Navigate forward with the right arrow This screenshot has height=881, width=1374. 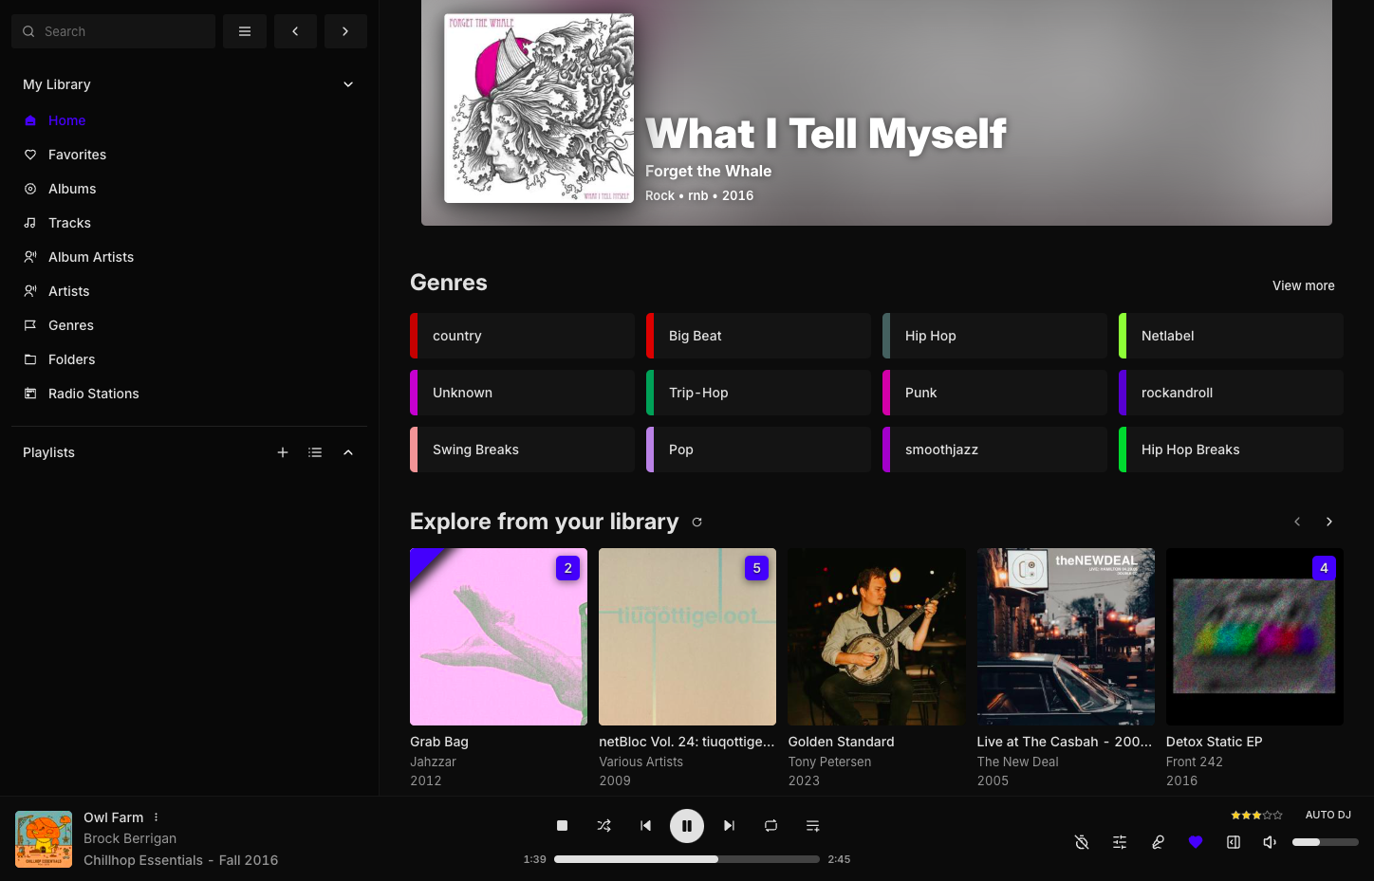pyautogui.click(x=345, y=31)
